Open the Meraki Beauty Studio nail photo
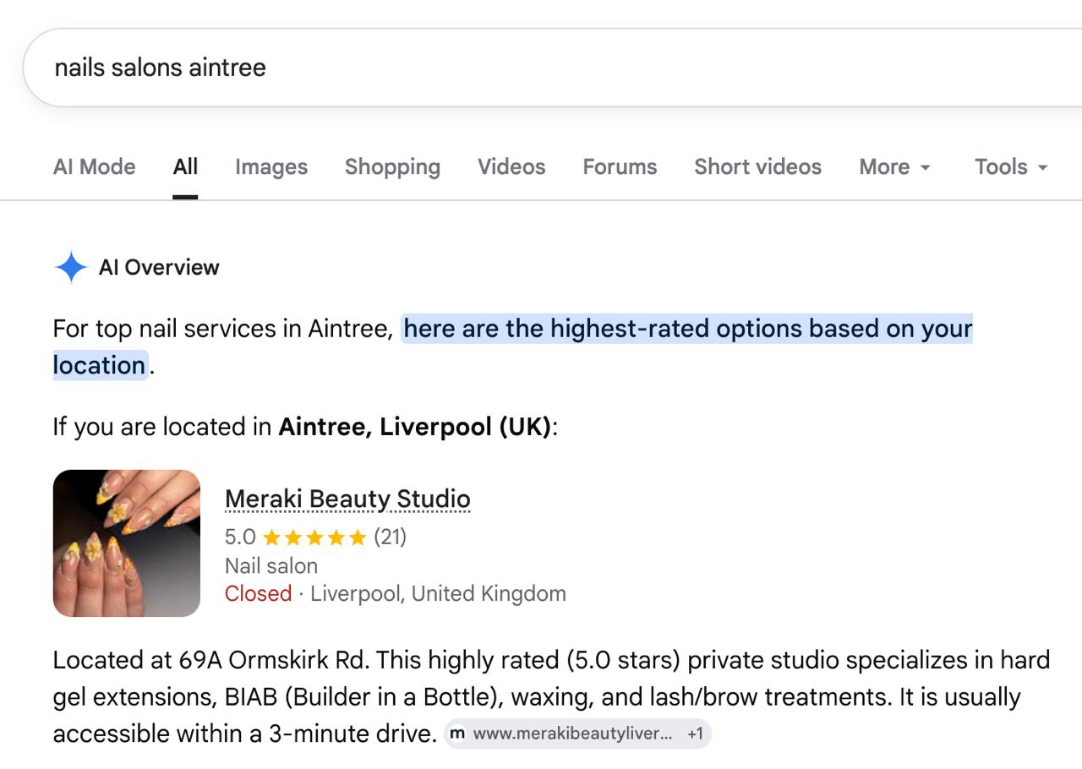The width and height of the screenshot is (1082, 769). point(127,543)
